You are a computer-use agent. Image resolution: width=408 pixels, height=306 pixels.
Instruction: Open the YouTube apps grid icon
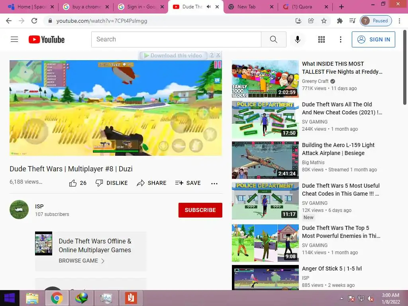[x=322, y=39]
